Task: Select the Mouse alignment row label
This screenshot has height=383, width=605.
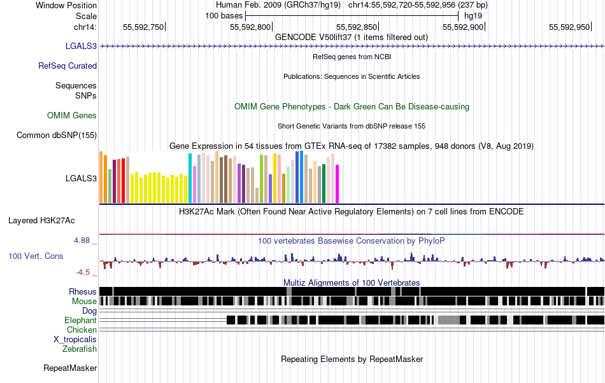Action: coord(84,302)
